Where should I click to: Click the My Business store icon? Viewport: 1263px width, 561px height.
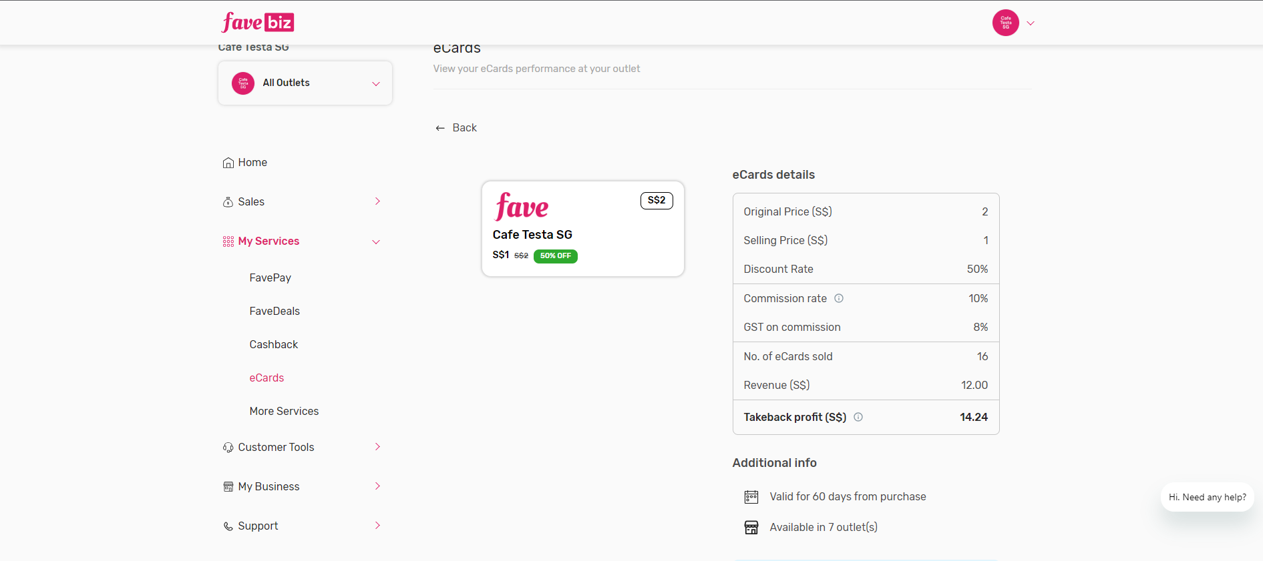tap(228, 487)
